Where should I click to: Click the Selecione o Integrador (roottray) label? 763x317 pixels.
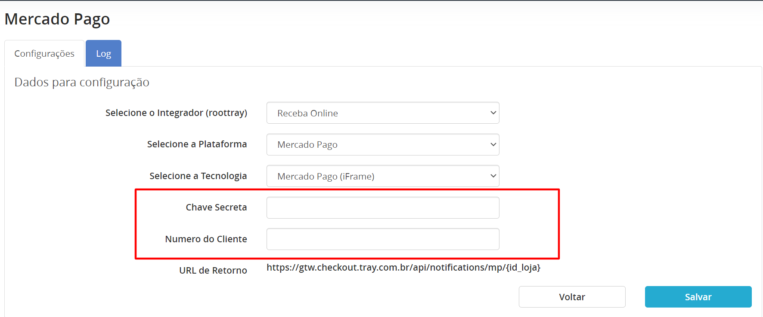[x=176, y=113]
